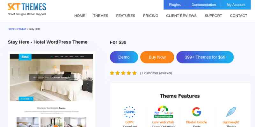255x127 pixels.
Task: Navigate to the PRICING page
Action: (150, 16)
